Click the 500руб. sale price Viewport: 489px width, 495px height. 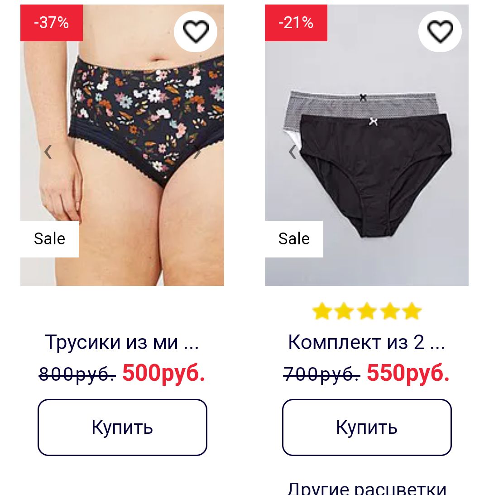(163, 373)
